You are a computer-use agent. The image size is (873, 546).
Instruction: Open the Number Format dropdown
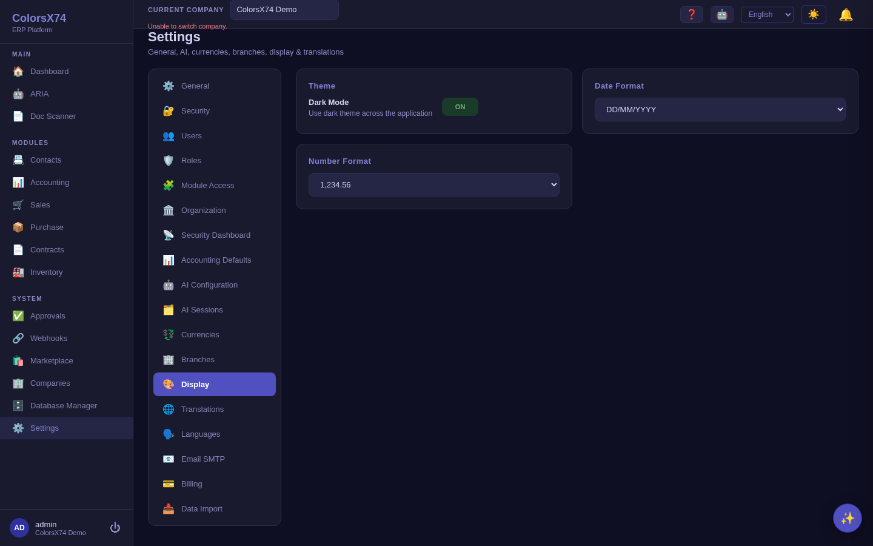click(x=434, y=184)
